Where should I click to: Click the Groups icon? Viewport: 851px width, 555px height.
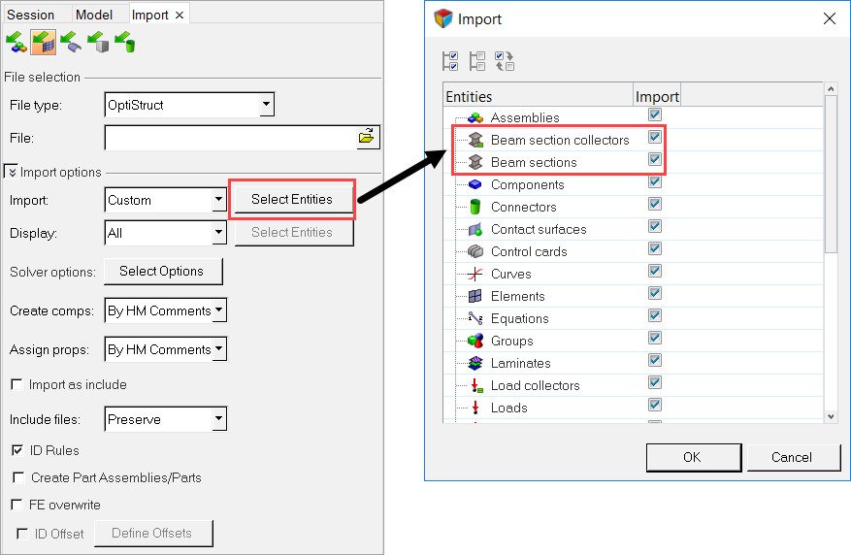475,341
